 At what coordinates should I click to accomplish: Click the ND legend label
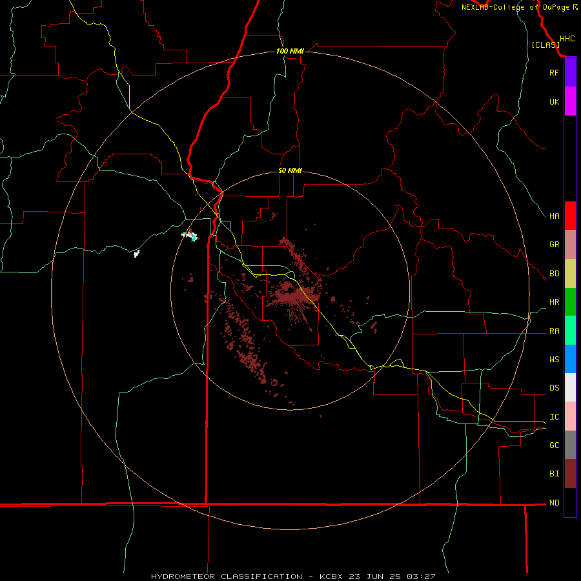click(x=554, y=503)
